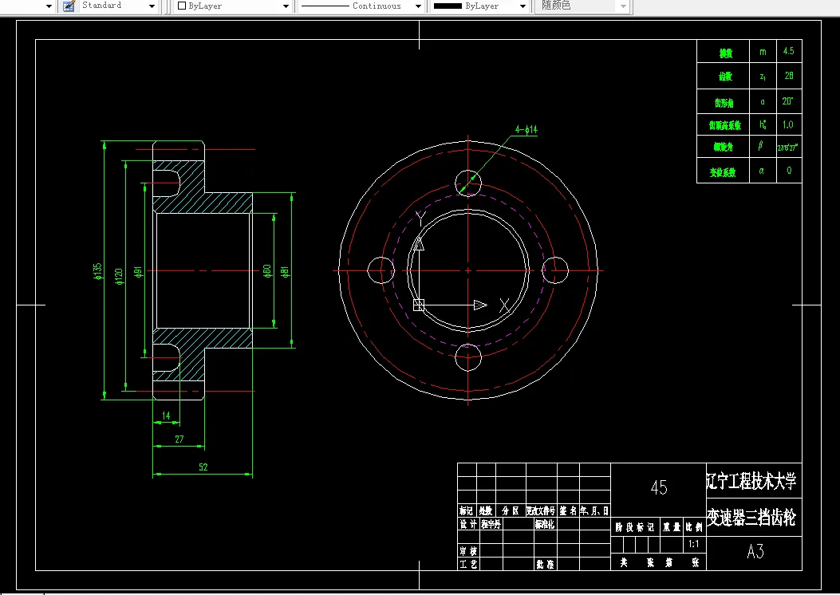Open the ByLayer lineweight dropdown

coord(523,6)
